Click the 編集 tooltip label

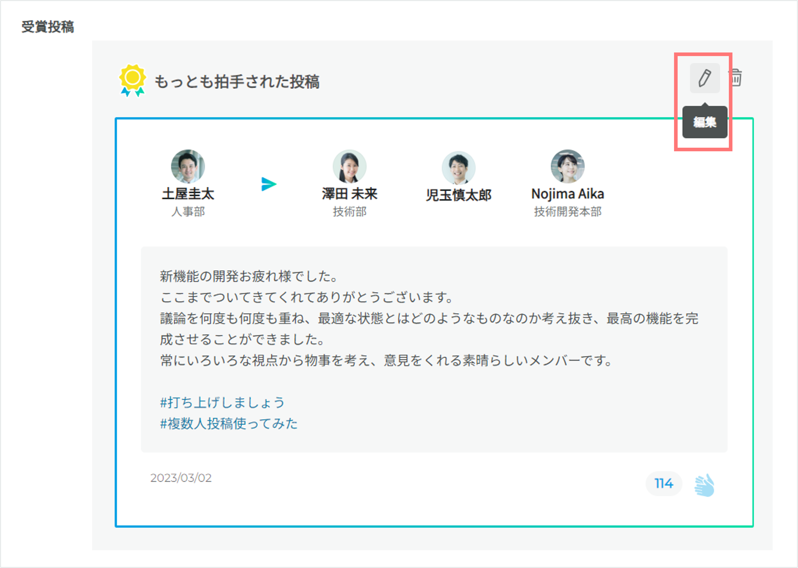(705, 122)
